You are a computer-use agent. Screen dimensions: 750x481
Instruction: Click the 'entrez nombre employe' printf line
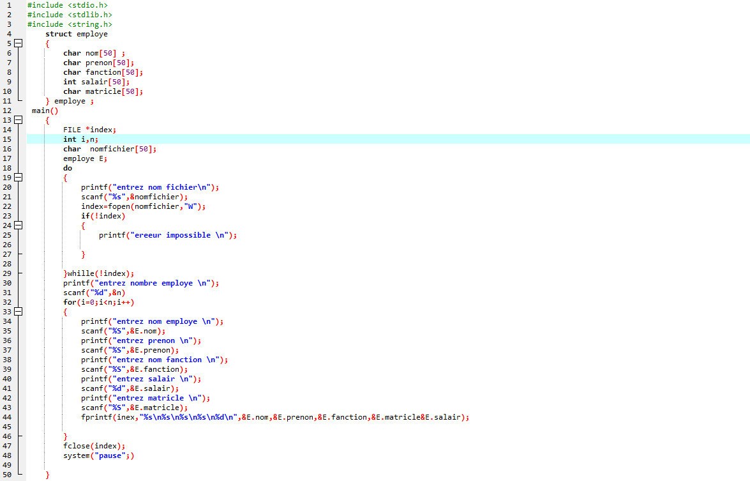(x=141, y=283)
